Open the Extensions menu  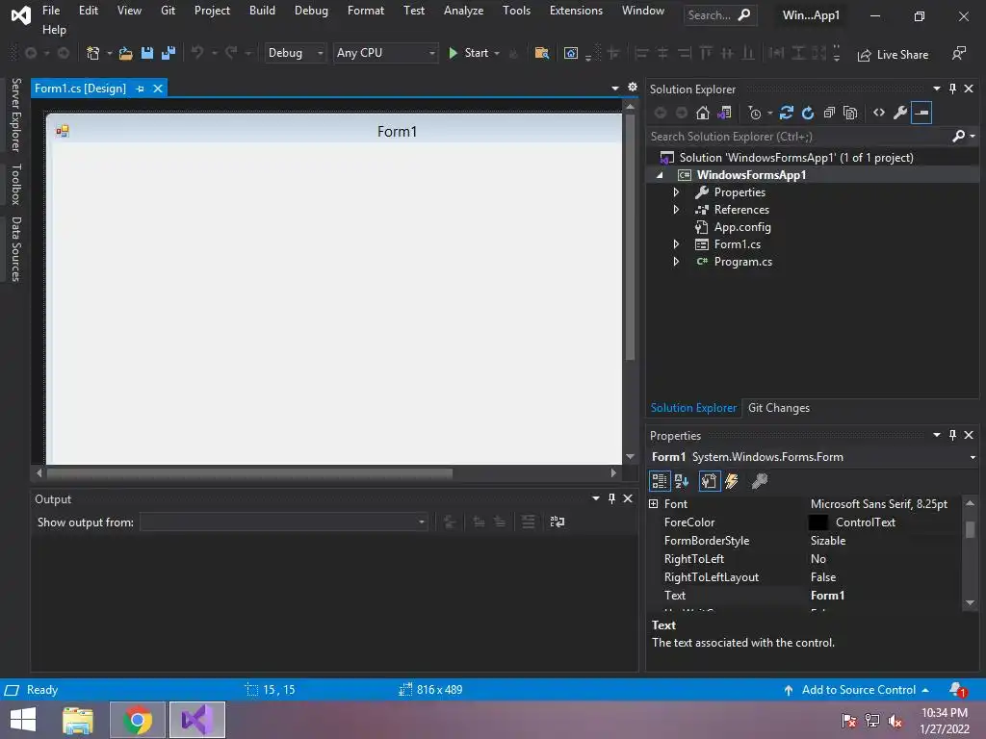[x=576, y=11]
